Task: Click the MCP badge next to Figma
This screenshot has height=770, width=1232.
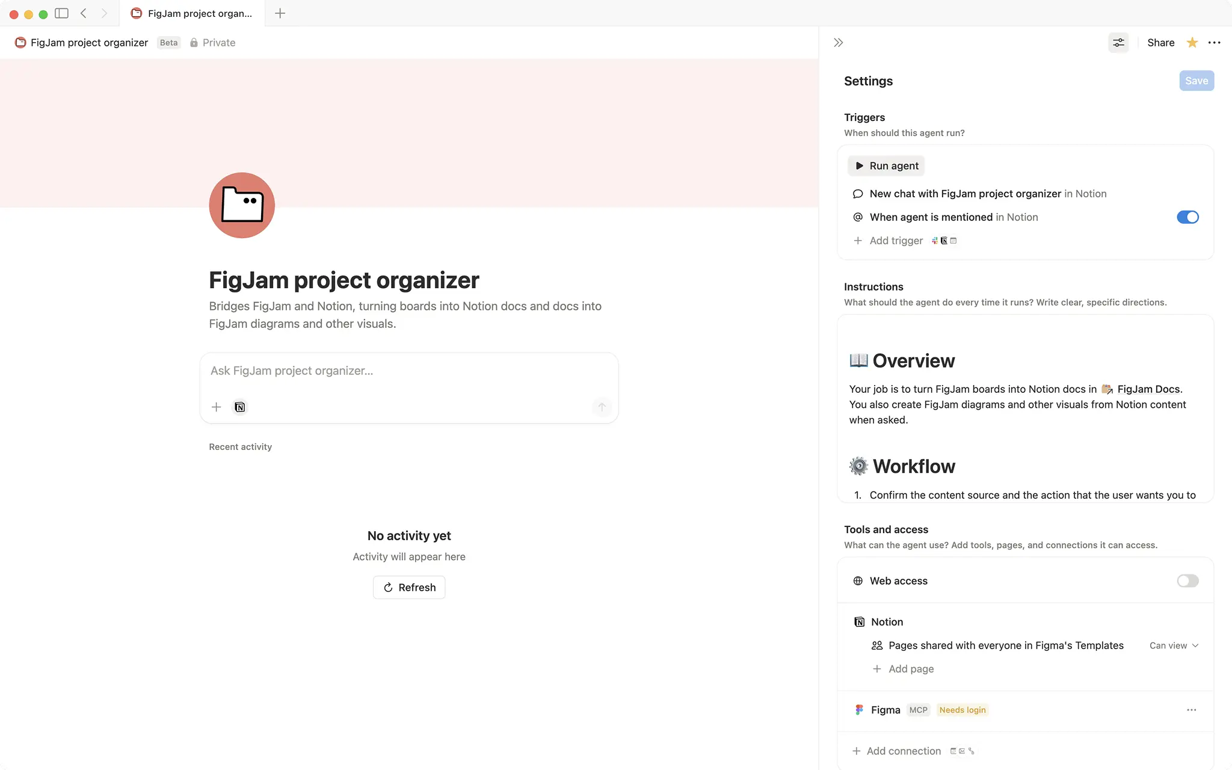Action: [918, 710]
